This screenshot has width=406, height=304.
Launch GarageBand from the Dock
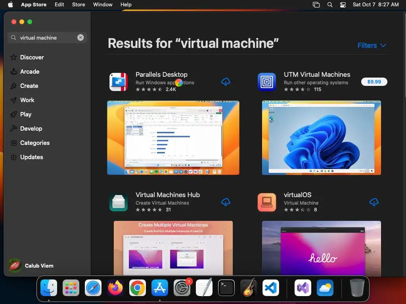[249, 288]
